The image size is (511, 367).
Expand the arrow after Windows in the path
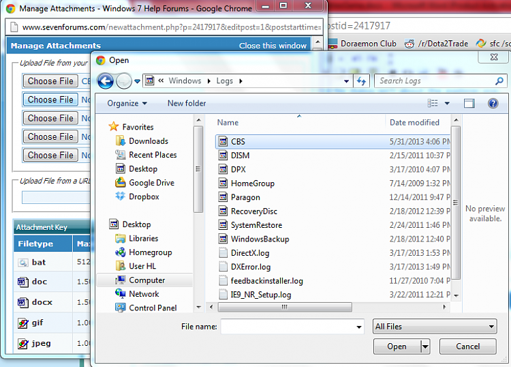tap(209, 81)
